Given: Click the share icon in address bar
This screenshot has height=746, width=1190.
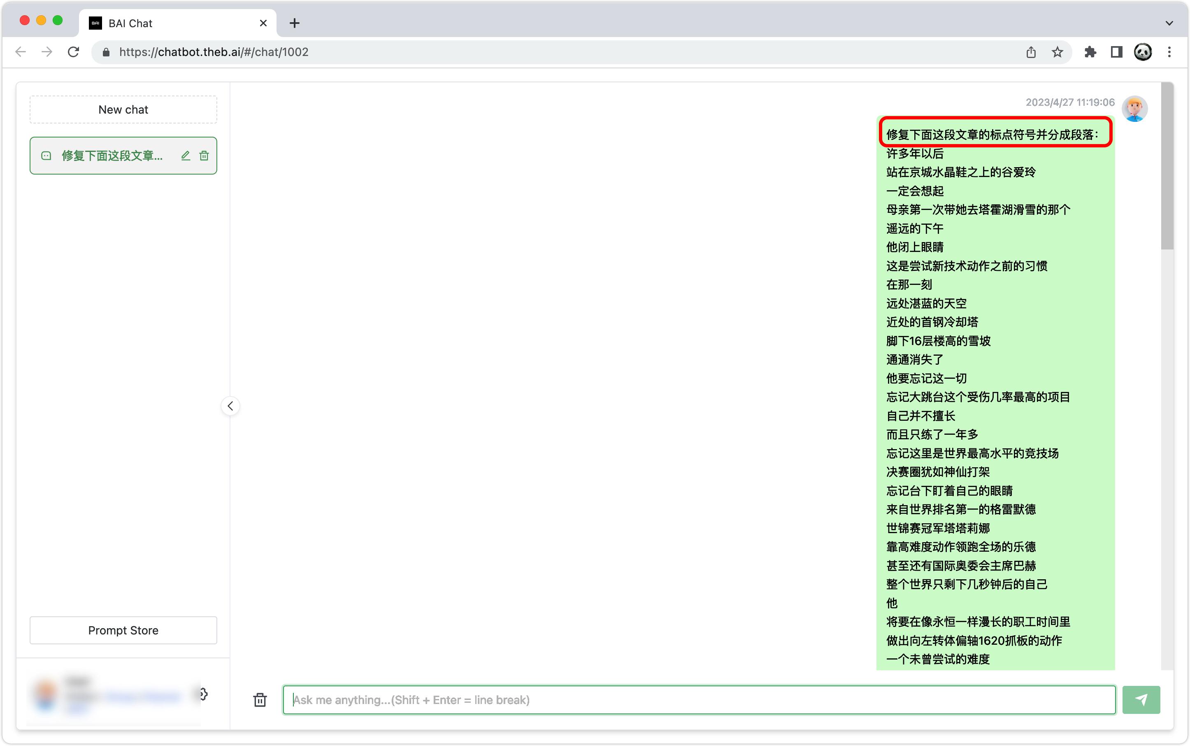Looking at the screenshot, I should 1031,52.
